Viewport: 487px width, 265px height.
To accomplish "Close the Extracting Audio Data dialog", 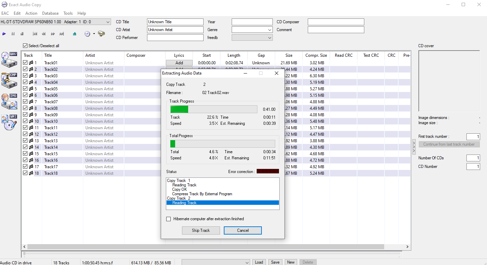I will coord(277,73).
